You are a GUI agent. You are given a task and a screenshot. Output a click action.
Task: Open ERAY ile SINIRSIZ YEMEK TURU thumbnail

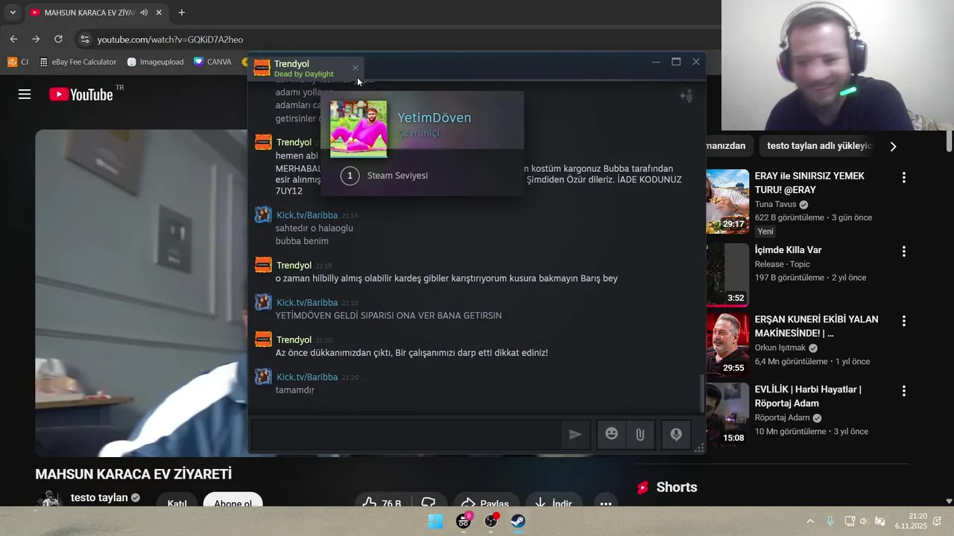[727, 201]
